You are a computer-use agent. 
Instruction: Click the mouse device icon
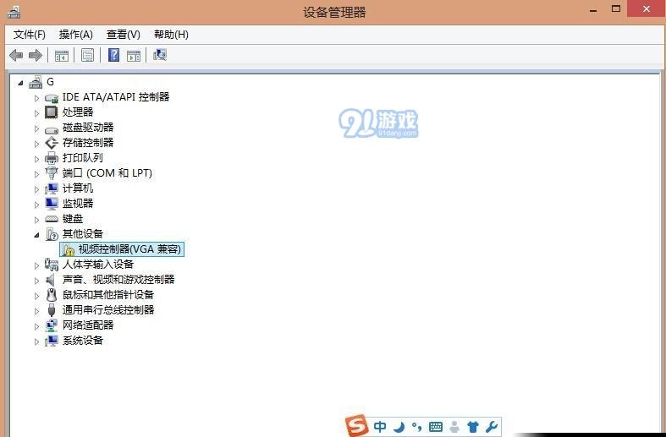(x=52, y=295)
